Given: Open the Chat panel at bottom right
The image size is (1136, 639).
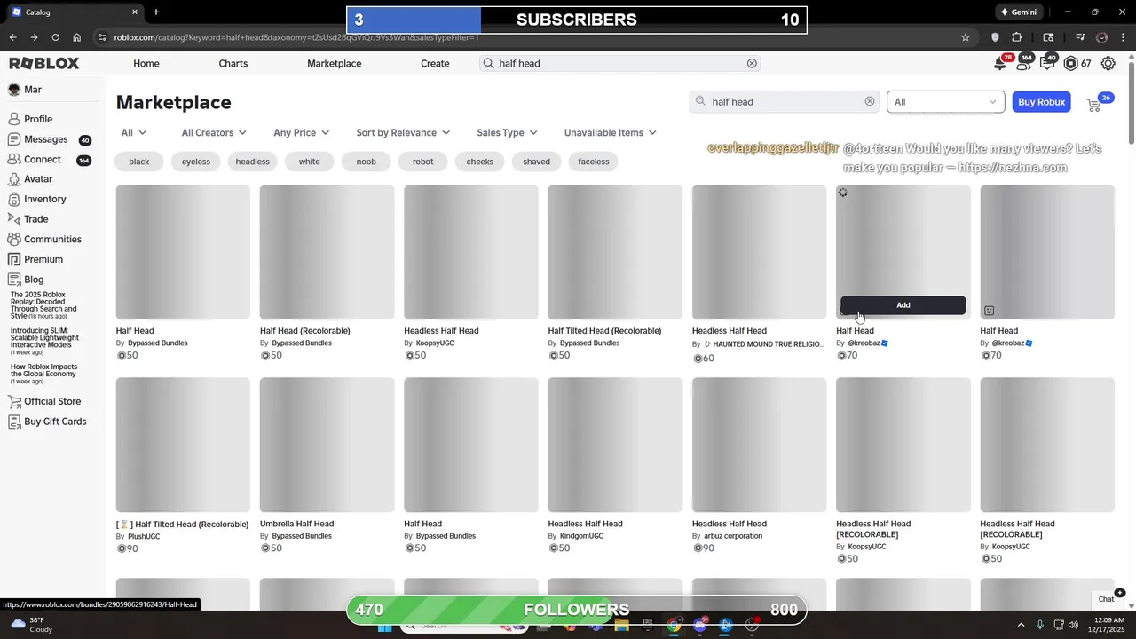Looking at the screenshot, I should point(1106,599).
